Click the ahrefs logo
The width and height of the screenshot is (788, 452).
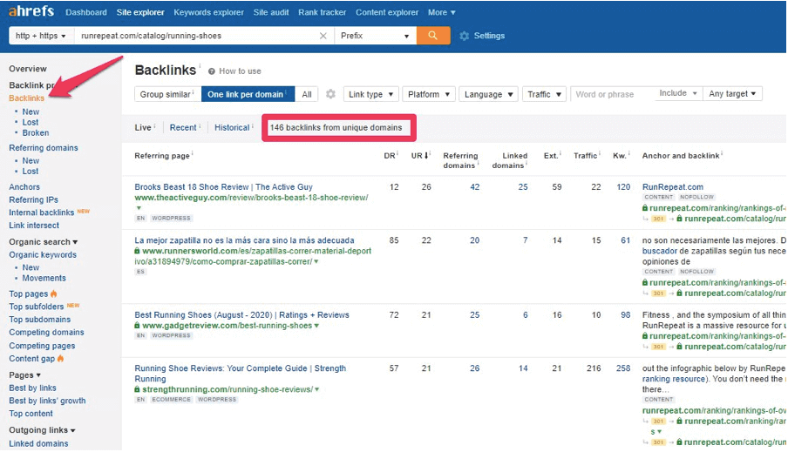[x=31, y=10]
